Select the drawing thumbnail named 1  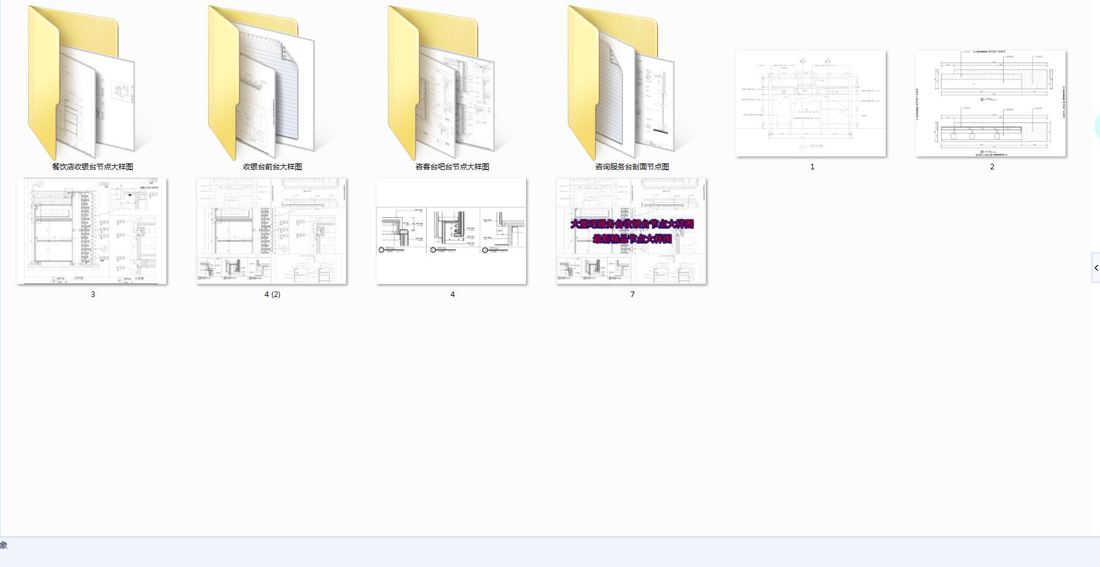[x=811, y=103]
